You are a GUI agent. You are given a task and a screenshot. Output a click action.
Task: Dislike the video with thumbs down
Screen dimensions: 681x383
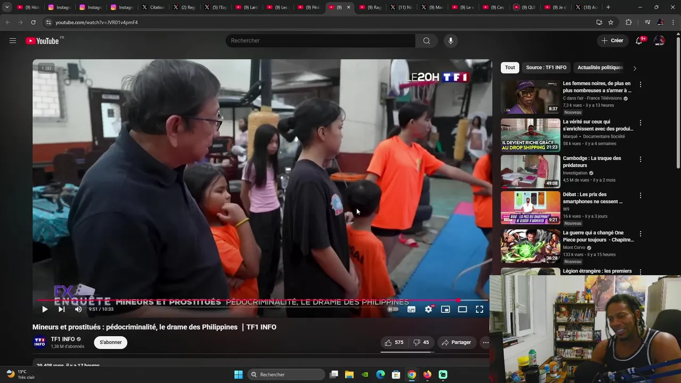point(421,343)
